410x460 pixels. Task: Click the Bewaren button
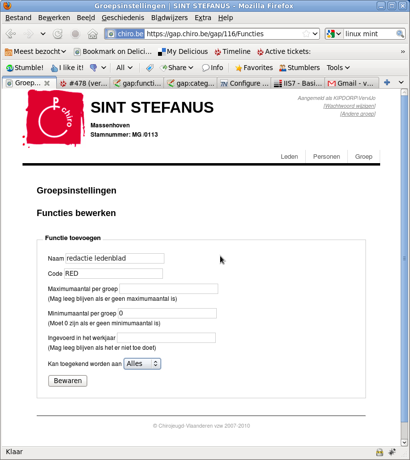coord(68,381)
